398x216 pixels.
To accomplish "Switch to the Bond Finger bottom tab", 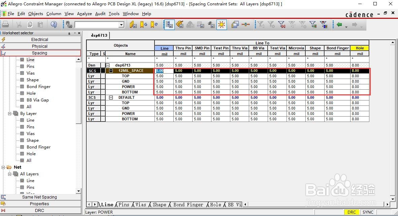I will [188, 205].
